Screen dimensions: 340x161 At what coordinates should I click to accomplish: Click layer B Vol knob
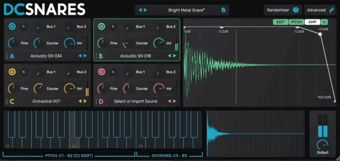click(x=159, y=43)
